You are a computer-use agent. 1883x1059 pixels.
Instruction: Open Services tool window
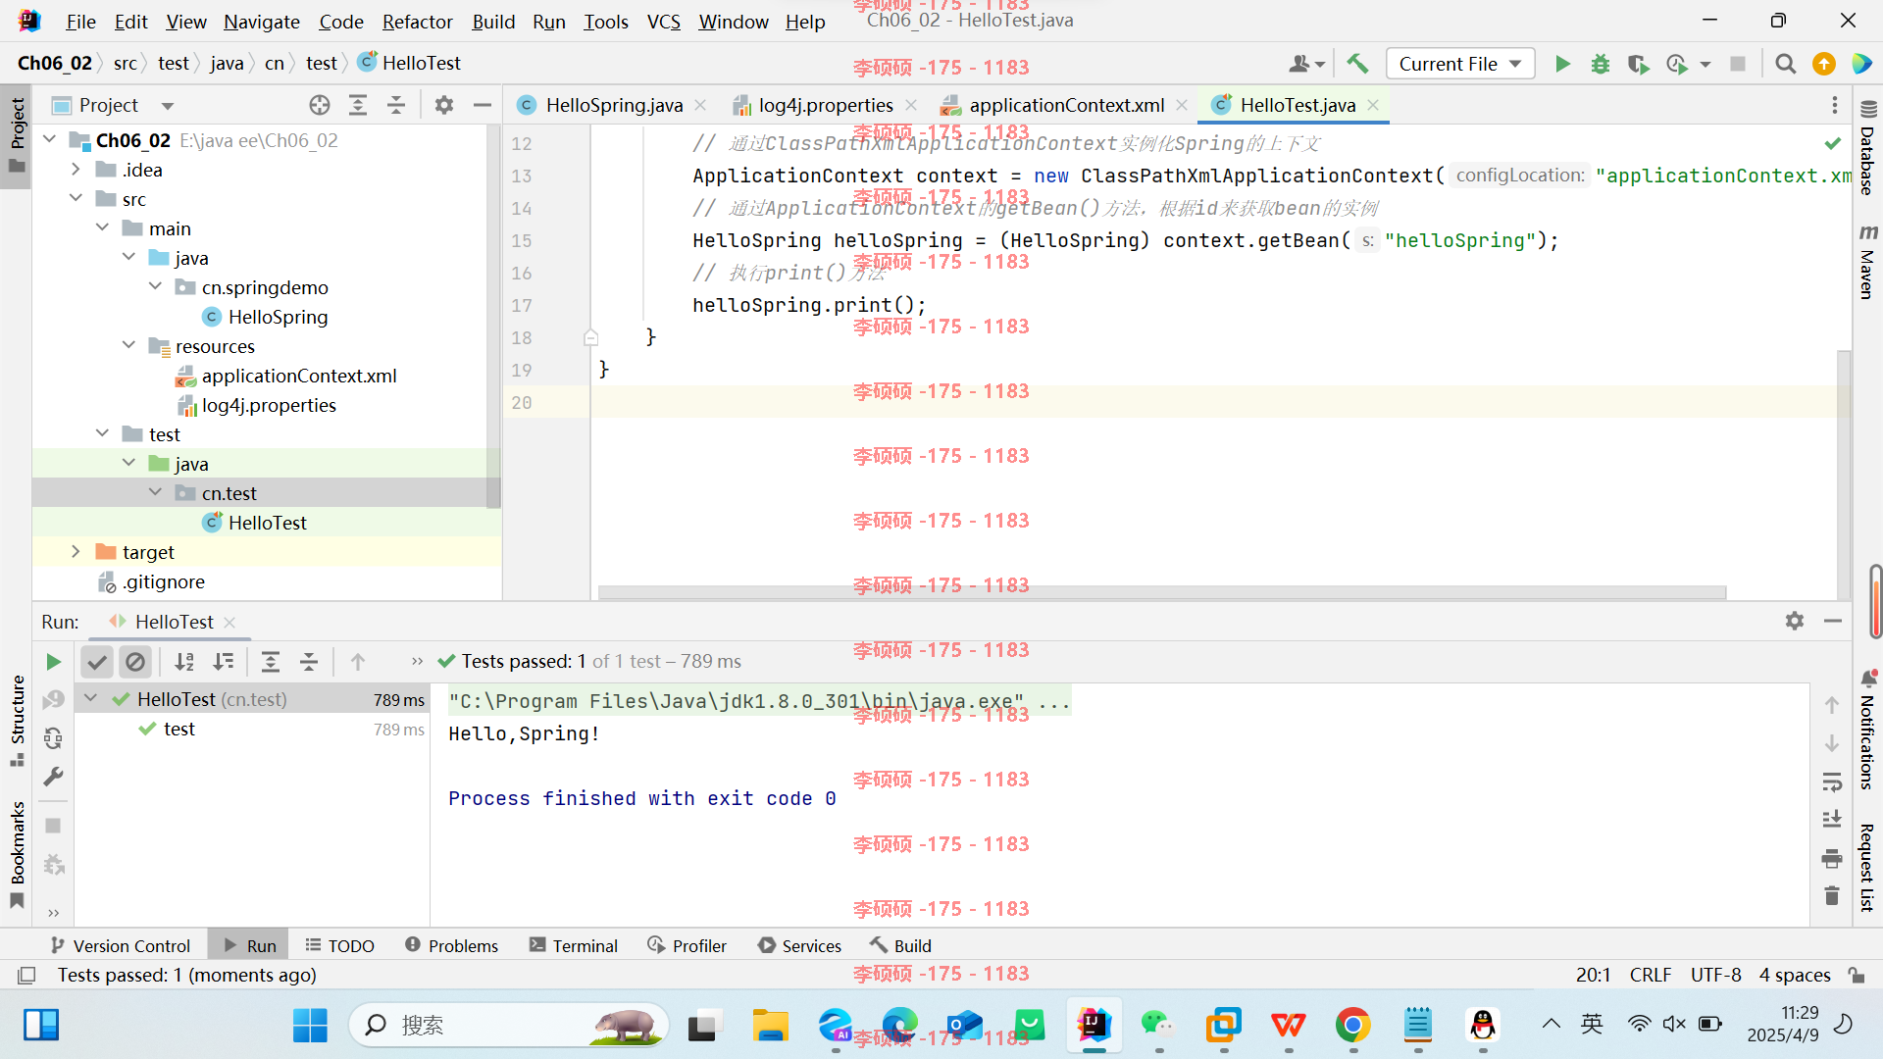coord(800,945)
